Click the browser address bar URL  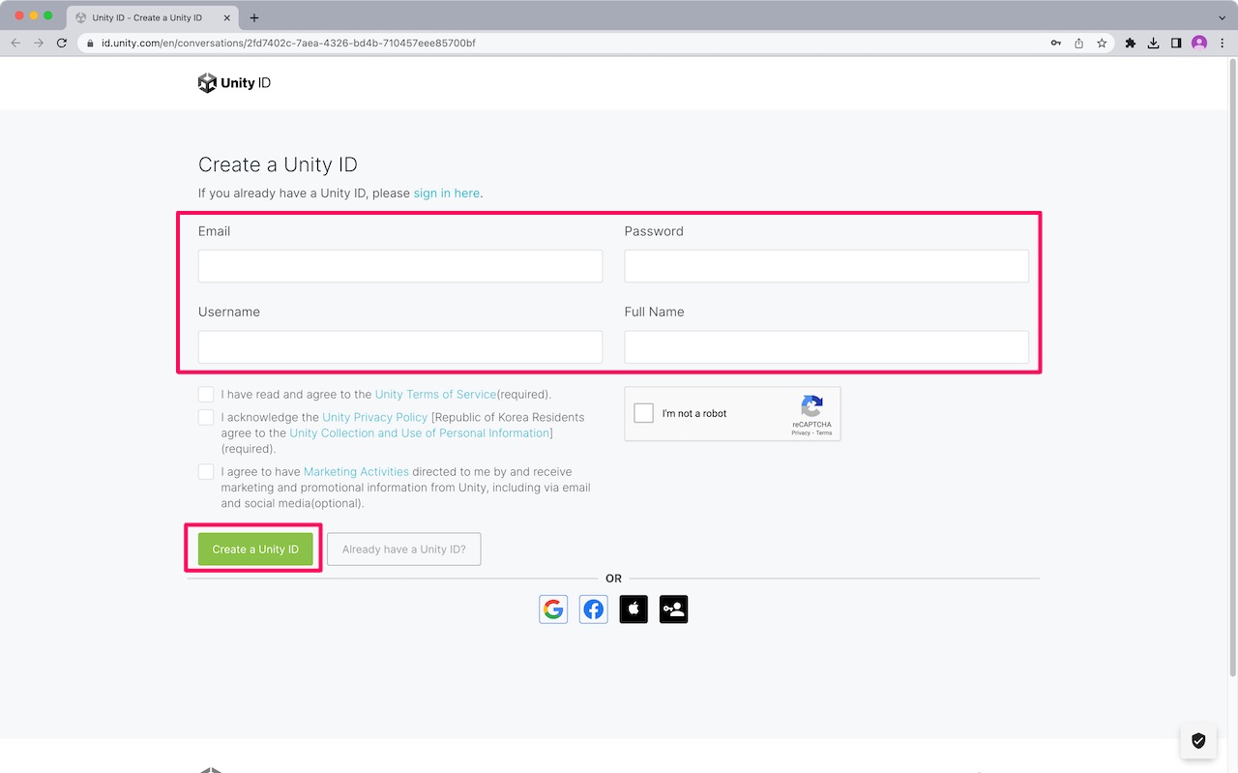tap(288, 44)
